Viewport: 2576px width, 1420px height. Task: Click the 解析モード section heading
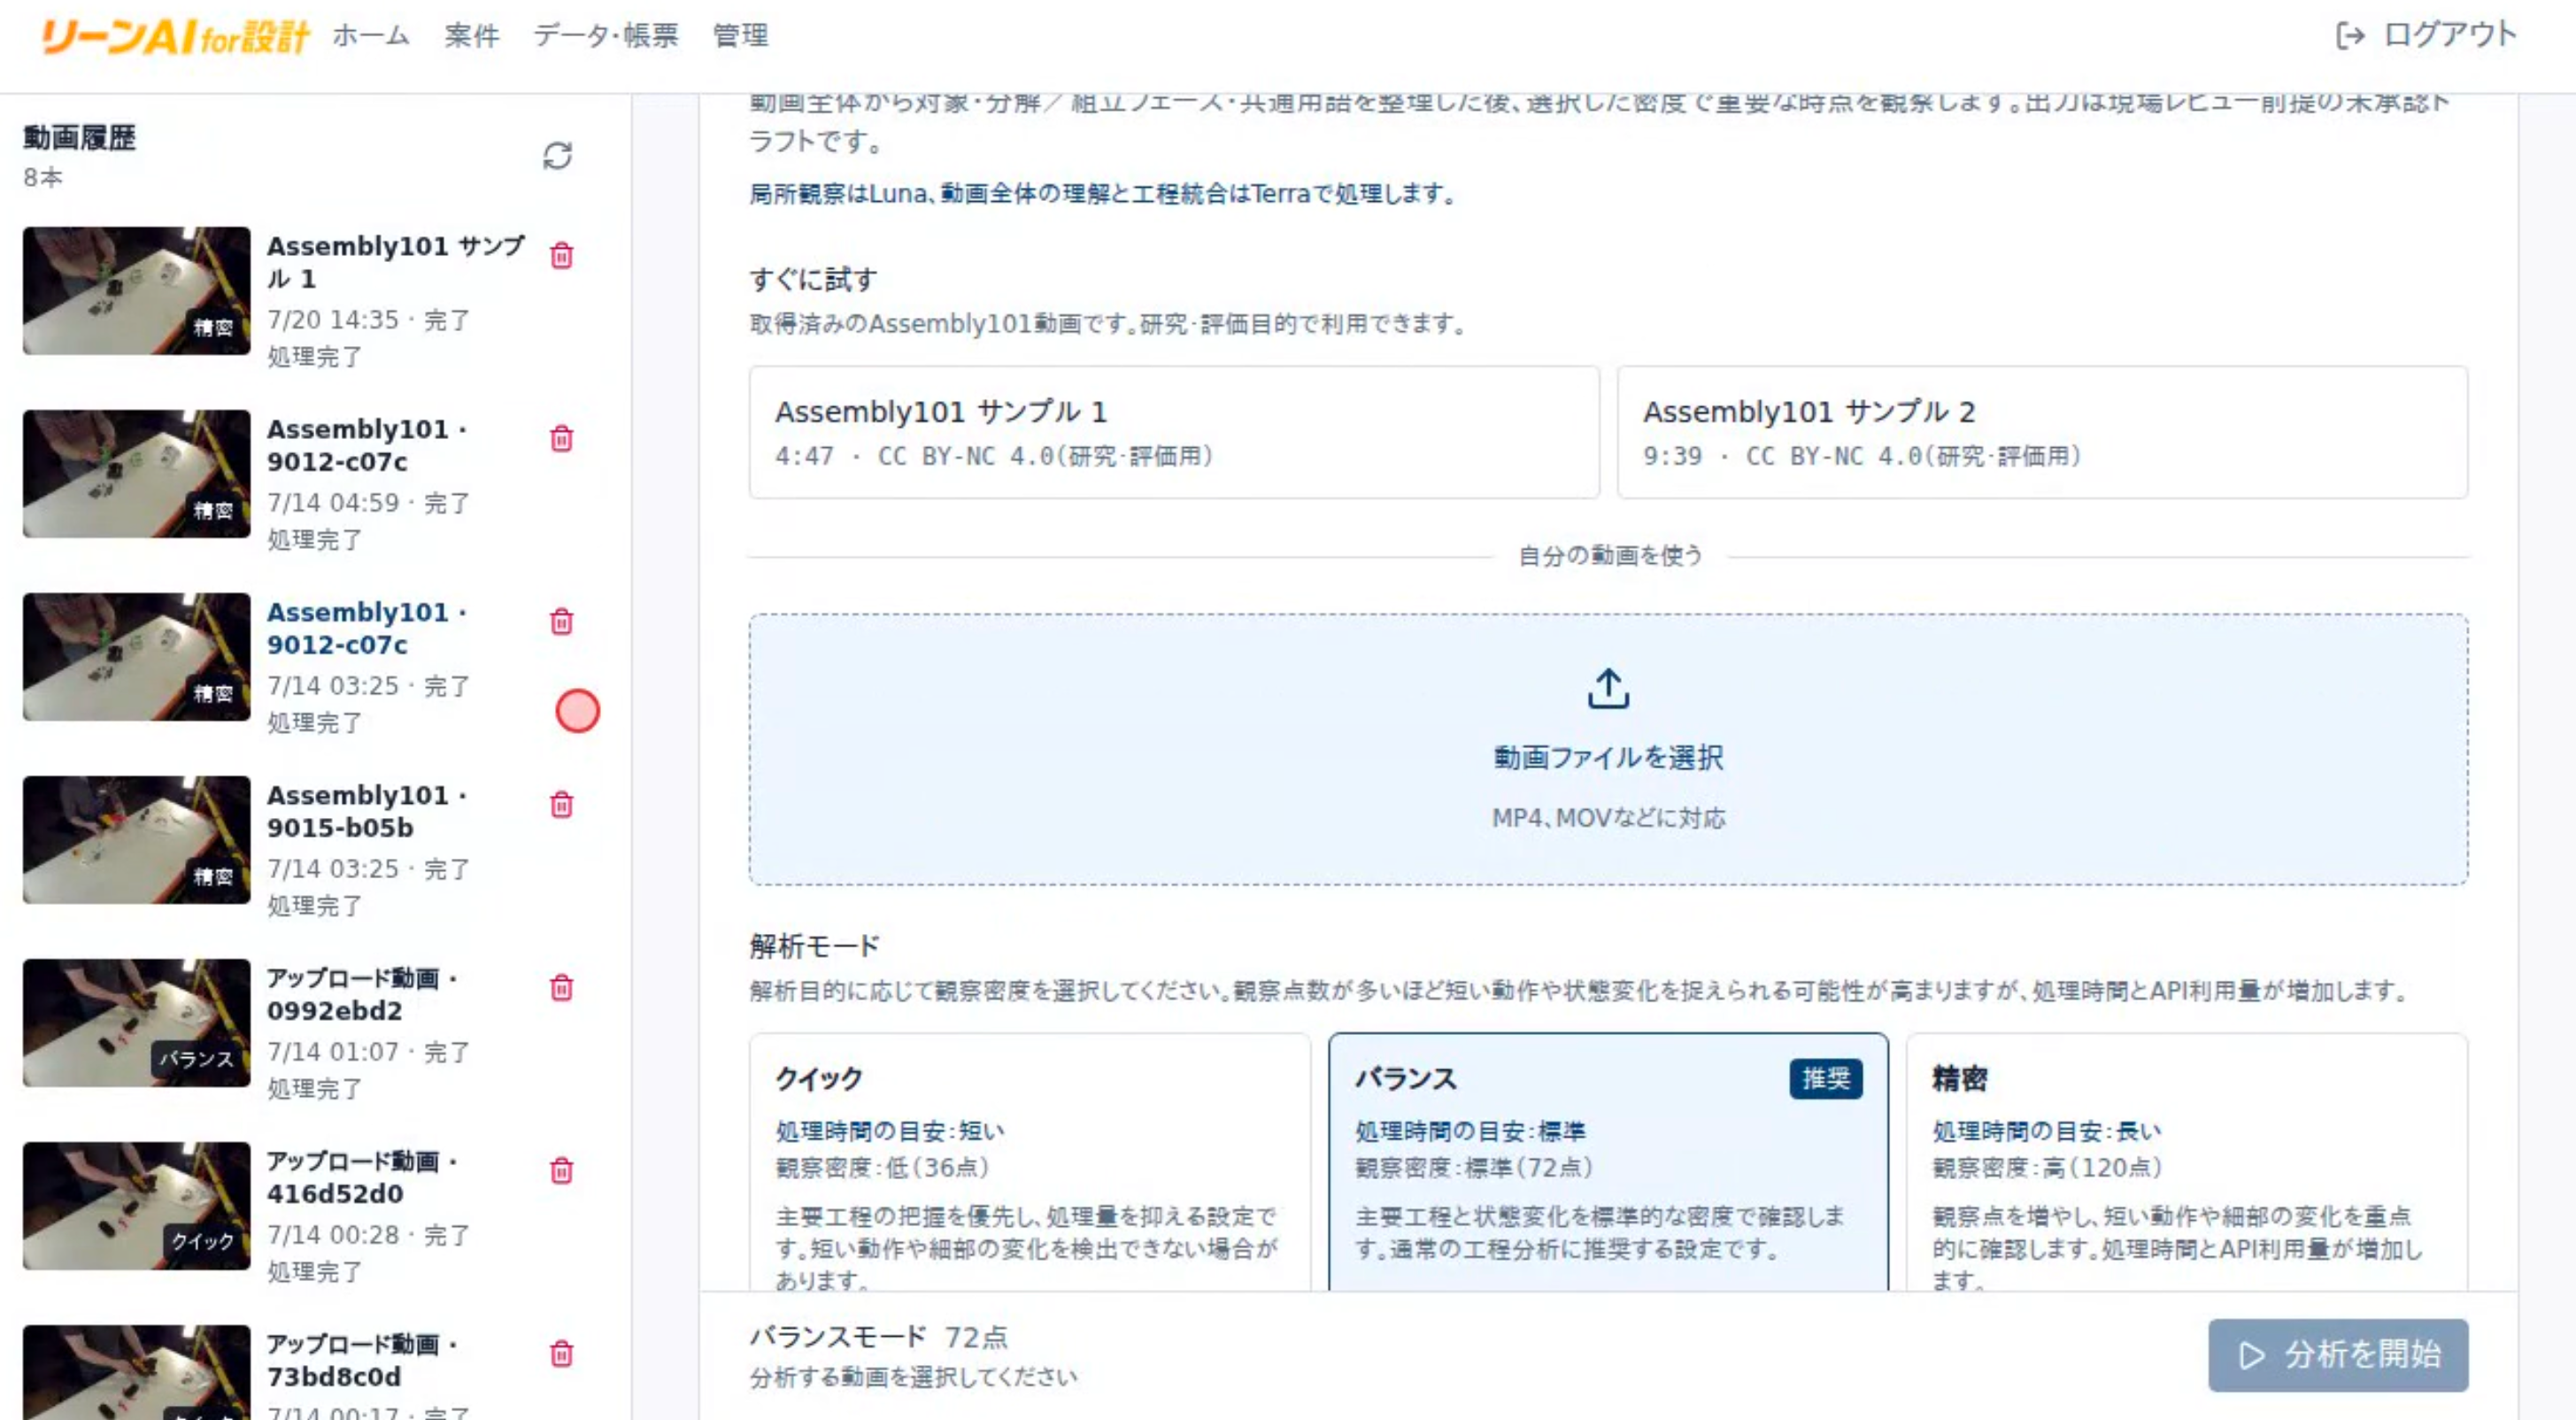point(815,946)
